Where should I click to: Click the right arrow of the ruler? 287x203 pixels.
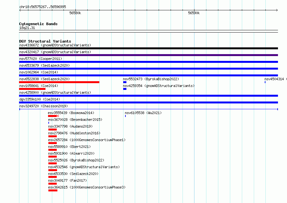click(277, 10)
